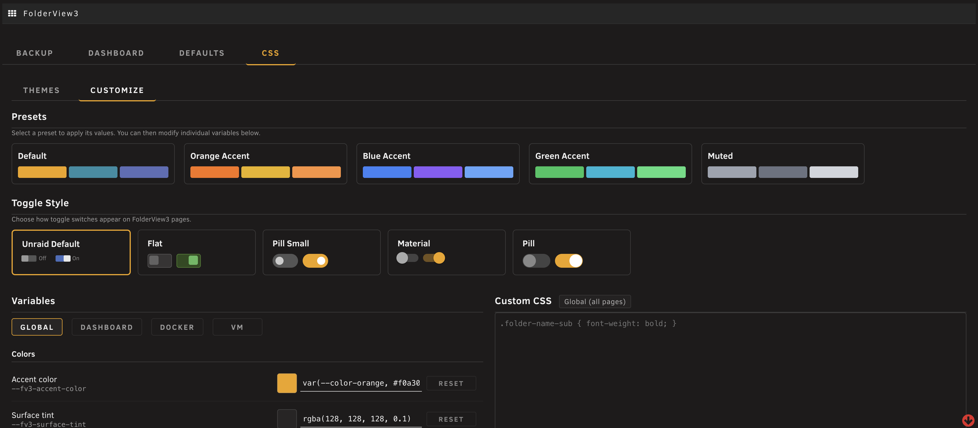Viewport: 978px width, 428px height.
Task: Click the Material orange on toggle
Action: coord(434,258)
